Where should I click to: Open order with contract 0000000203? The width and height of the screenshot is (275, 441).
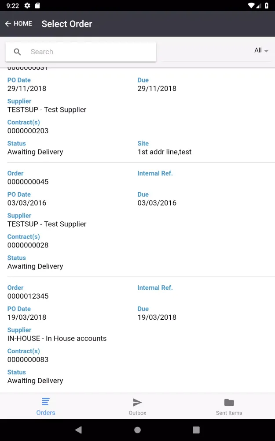(x=28, y=131)
